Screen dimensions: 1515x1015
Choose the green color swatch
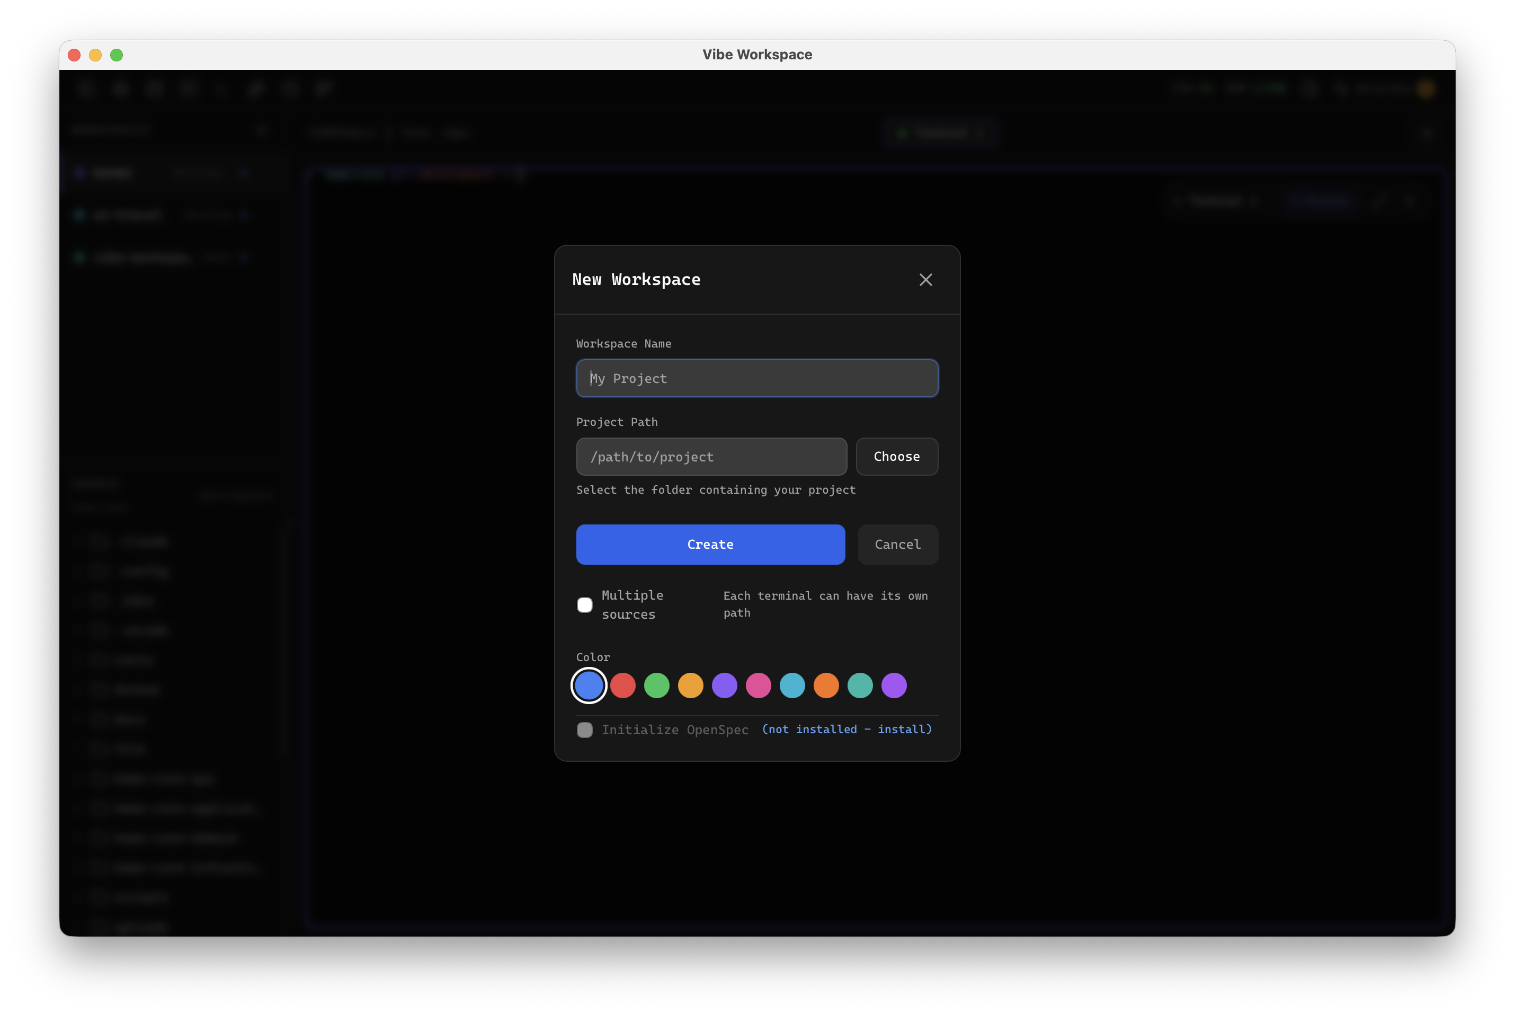[656, 685]
